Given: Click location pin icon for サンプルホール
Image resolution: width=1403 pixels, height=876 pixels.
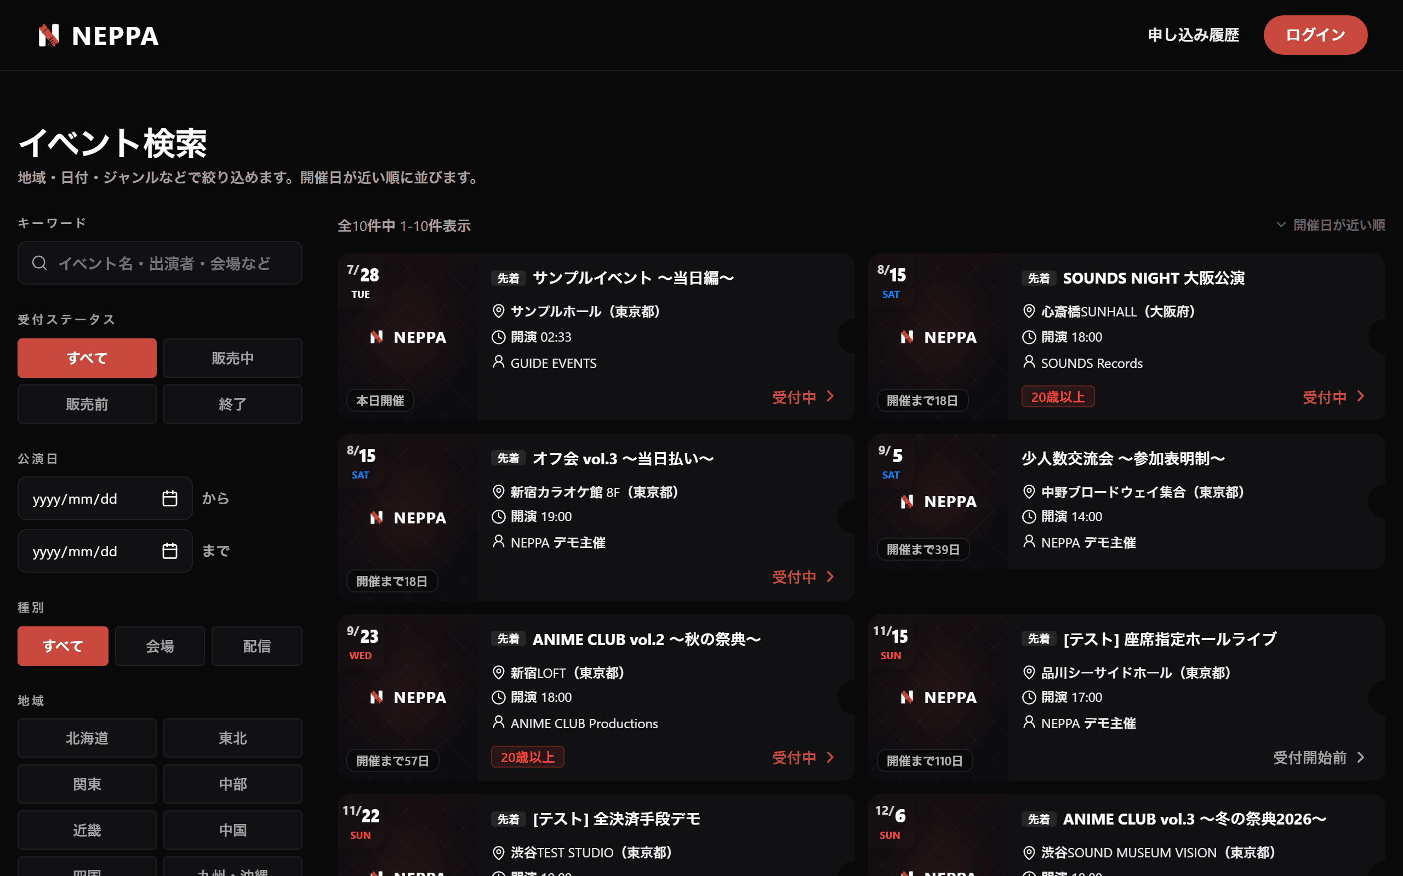Looking at the screenshot, I should [498, 311].
